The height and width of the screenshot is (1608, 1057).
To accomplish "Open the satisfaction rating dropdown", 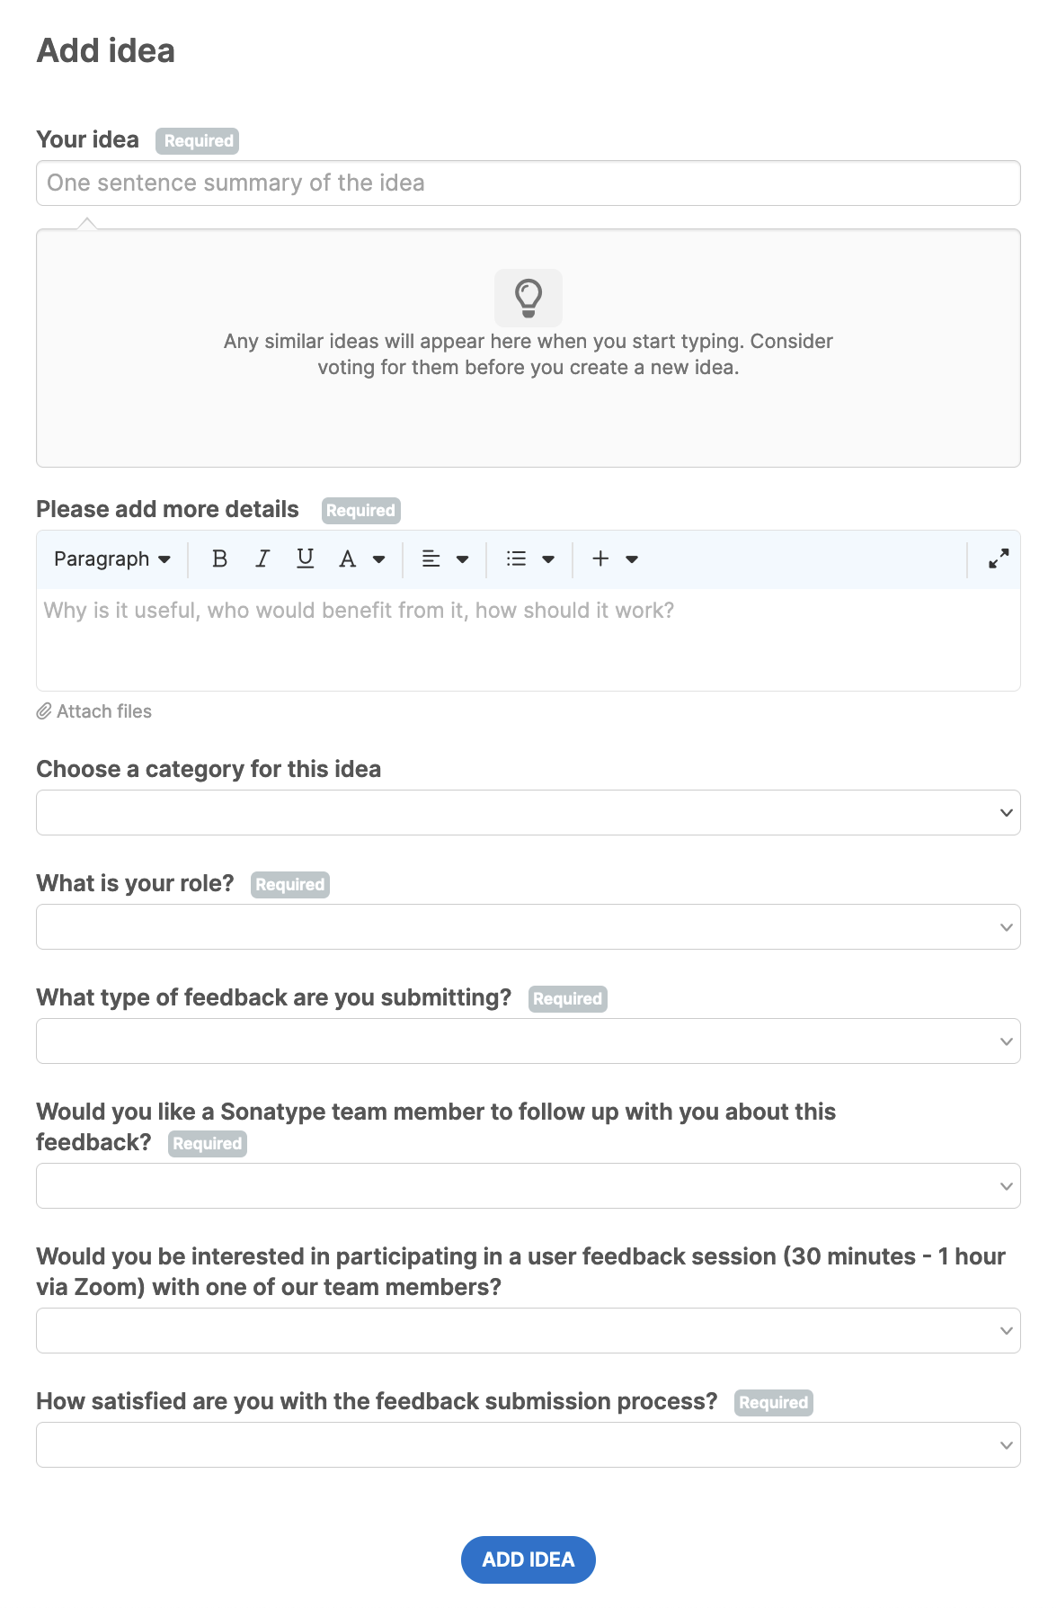I will pos(528,1445).
